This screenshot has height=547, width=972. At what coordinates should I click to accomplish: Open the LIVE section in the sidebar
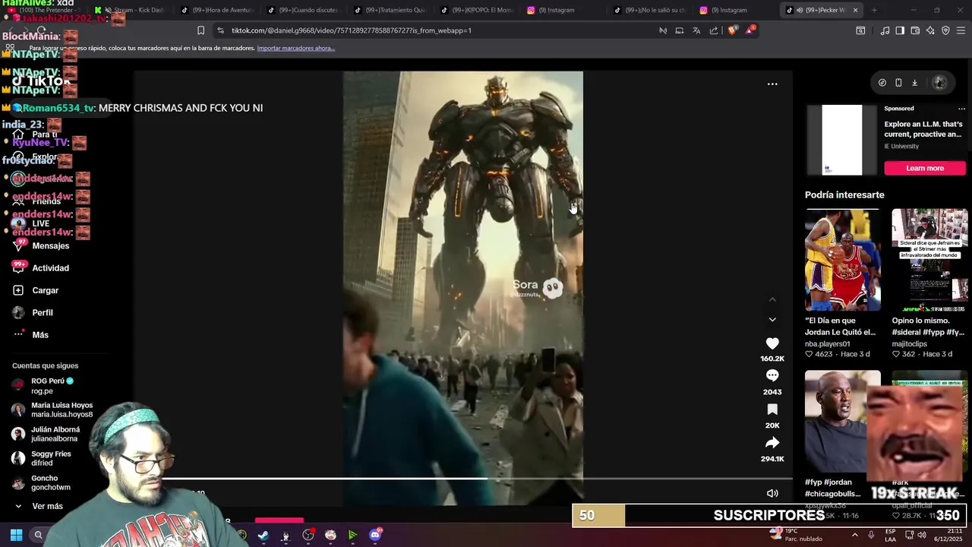pos(40,223)
